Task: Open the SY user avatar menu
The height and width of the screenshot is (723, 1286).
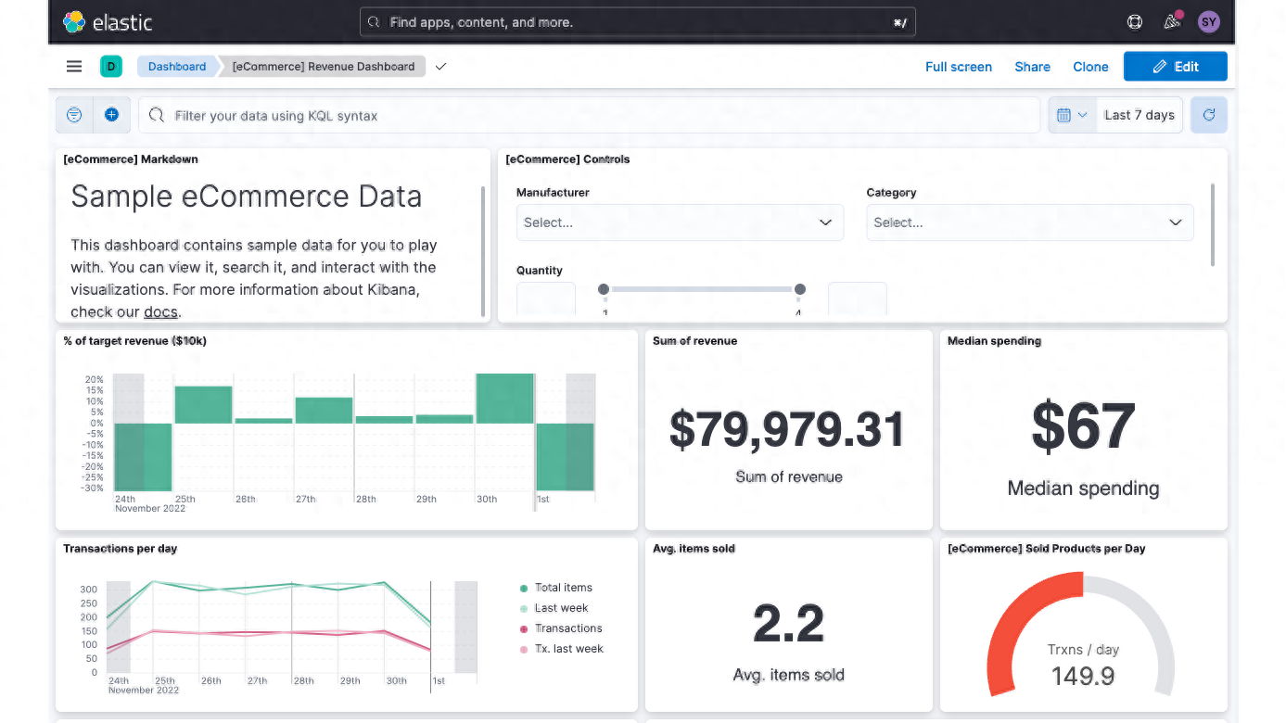Action: pos(1209,22)
